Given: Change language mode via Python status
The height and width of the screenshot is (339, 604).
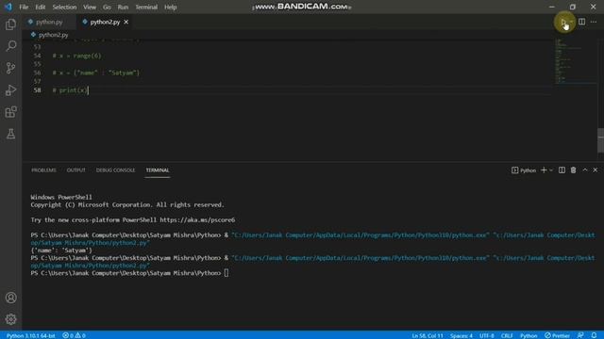Looking at the screenshot, I should coord(528,335).
